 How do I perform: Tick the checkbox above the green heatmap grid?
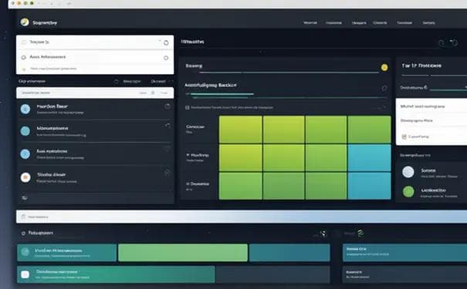click(188, 108)
